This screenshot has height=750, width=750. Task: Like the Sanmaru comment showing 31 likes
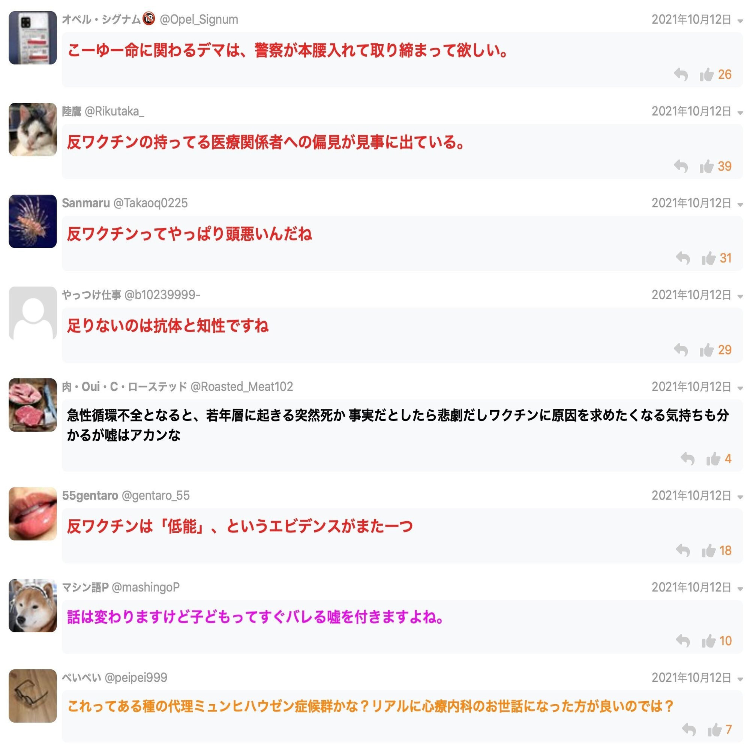click(x=708, y=258)
